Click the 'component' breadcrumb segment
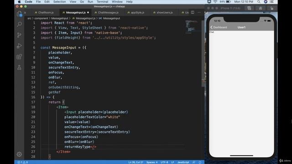 pyautogui.click(x=41, y=18)
